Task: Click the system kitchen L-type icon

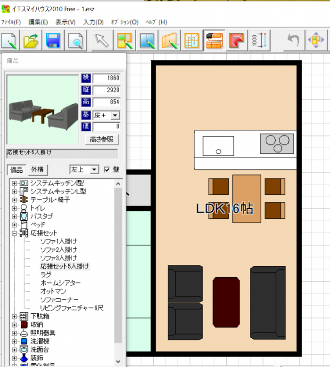Action: [x=24, y=191]
